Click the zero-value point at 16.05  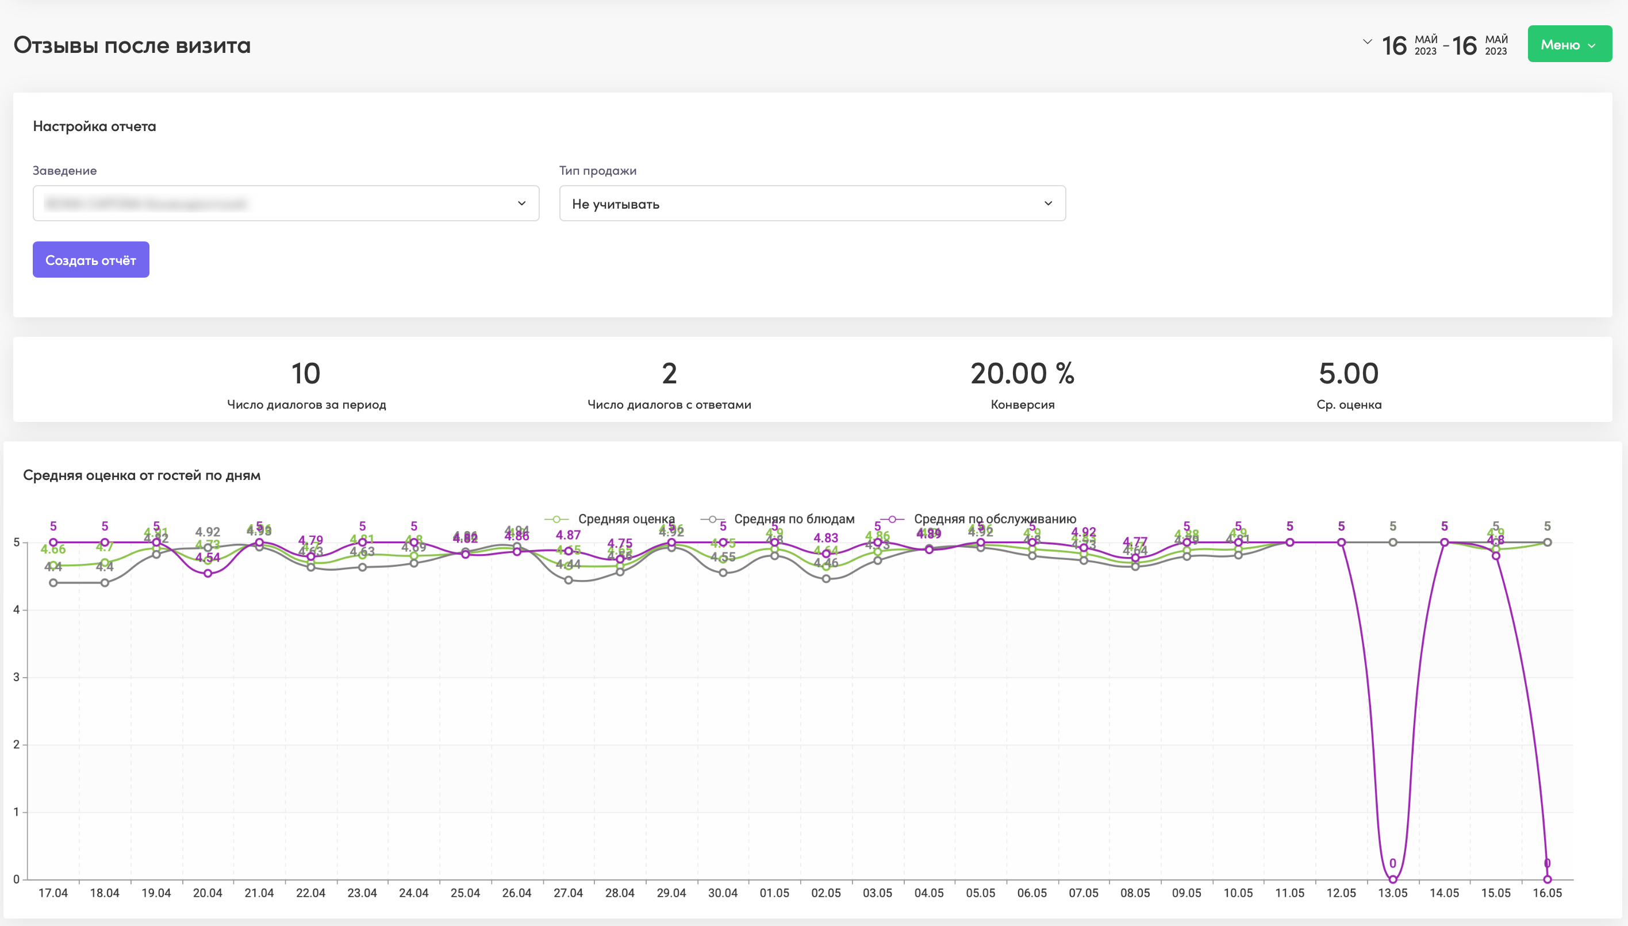pyautogui.click(x=1548, y=879)
